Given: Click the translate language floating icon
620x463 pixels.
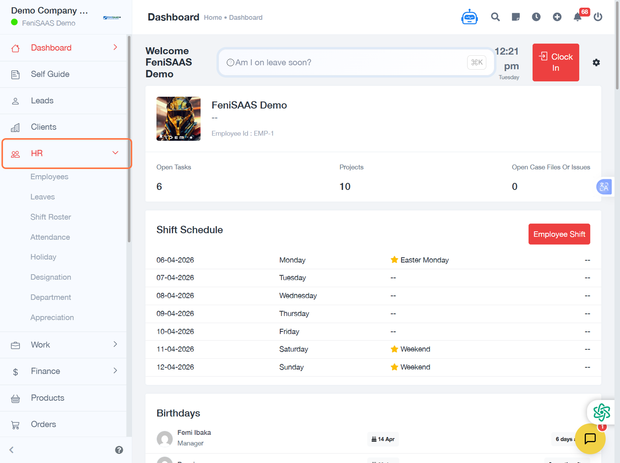Looking at the screenshot, I should pos(604,187).
